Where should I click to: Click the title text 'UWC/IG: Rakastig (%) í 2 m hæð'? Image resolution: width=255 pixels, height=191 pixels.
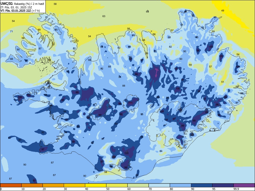coord(22,4)
